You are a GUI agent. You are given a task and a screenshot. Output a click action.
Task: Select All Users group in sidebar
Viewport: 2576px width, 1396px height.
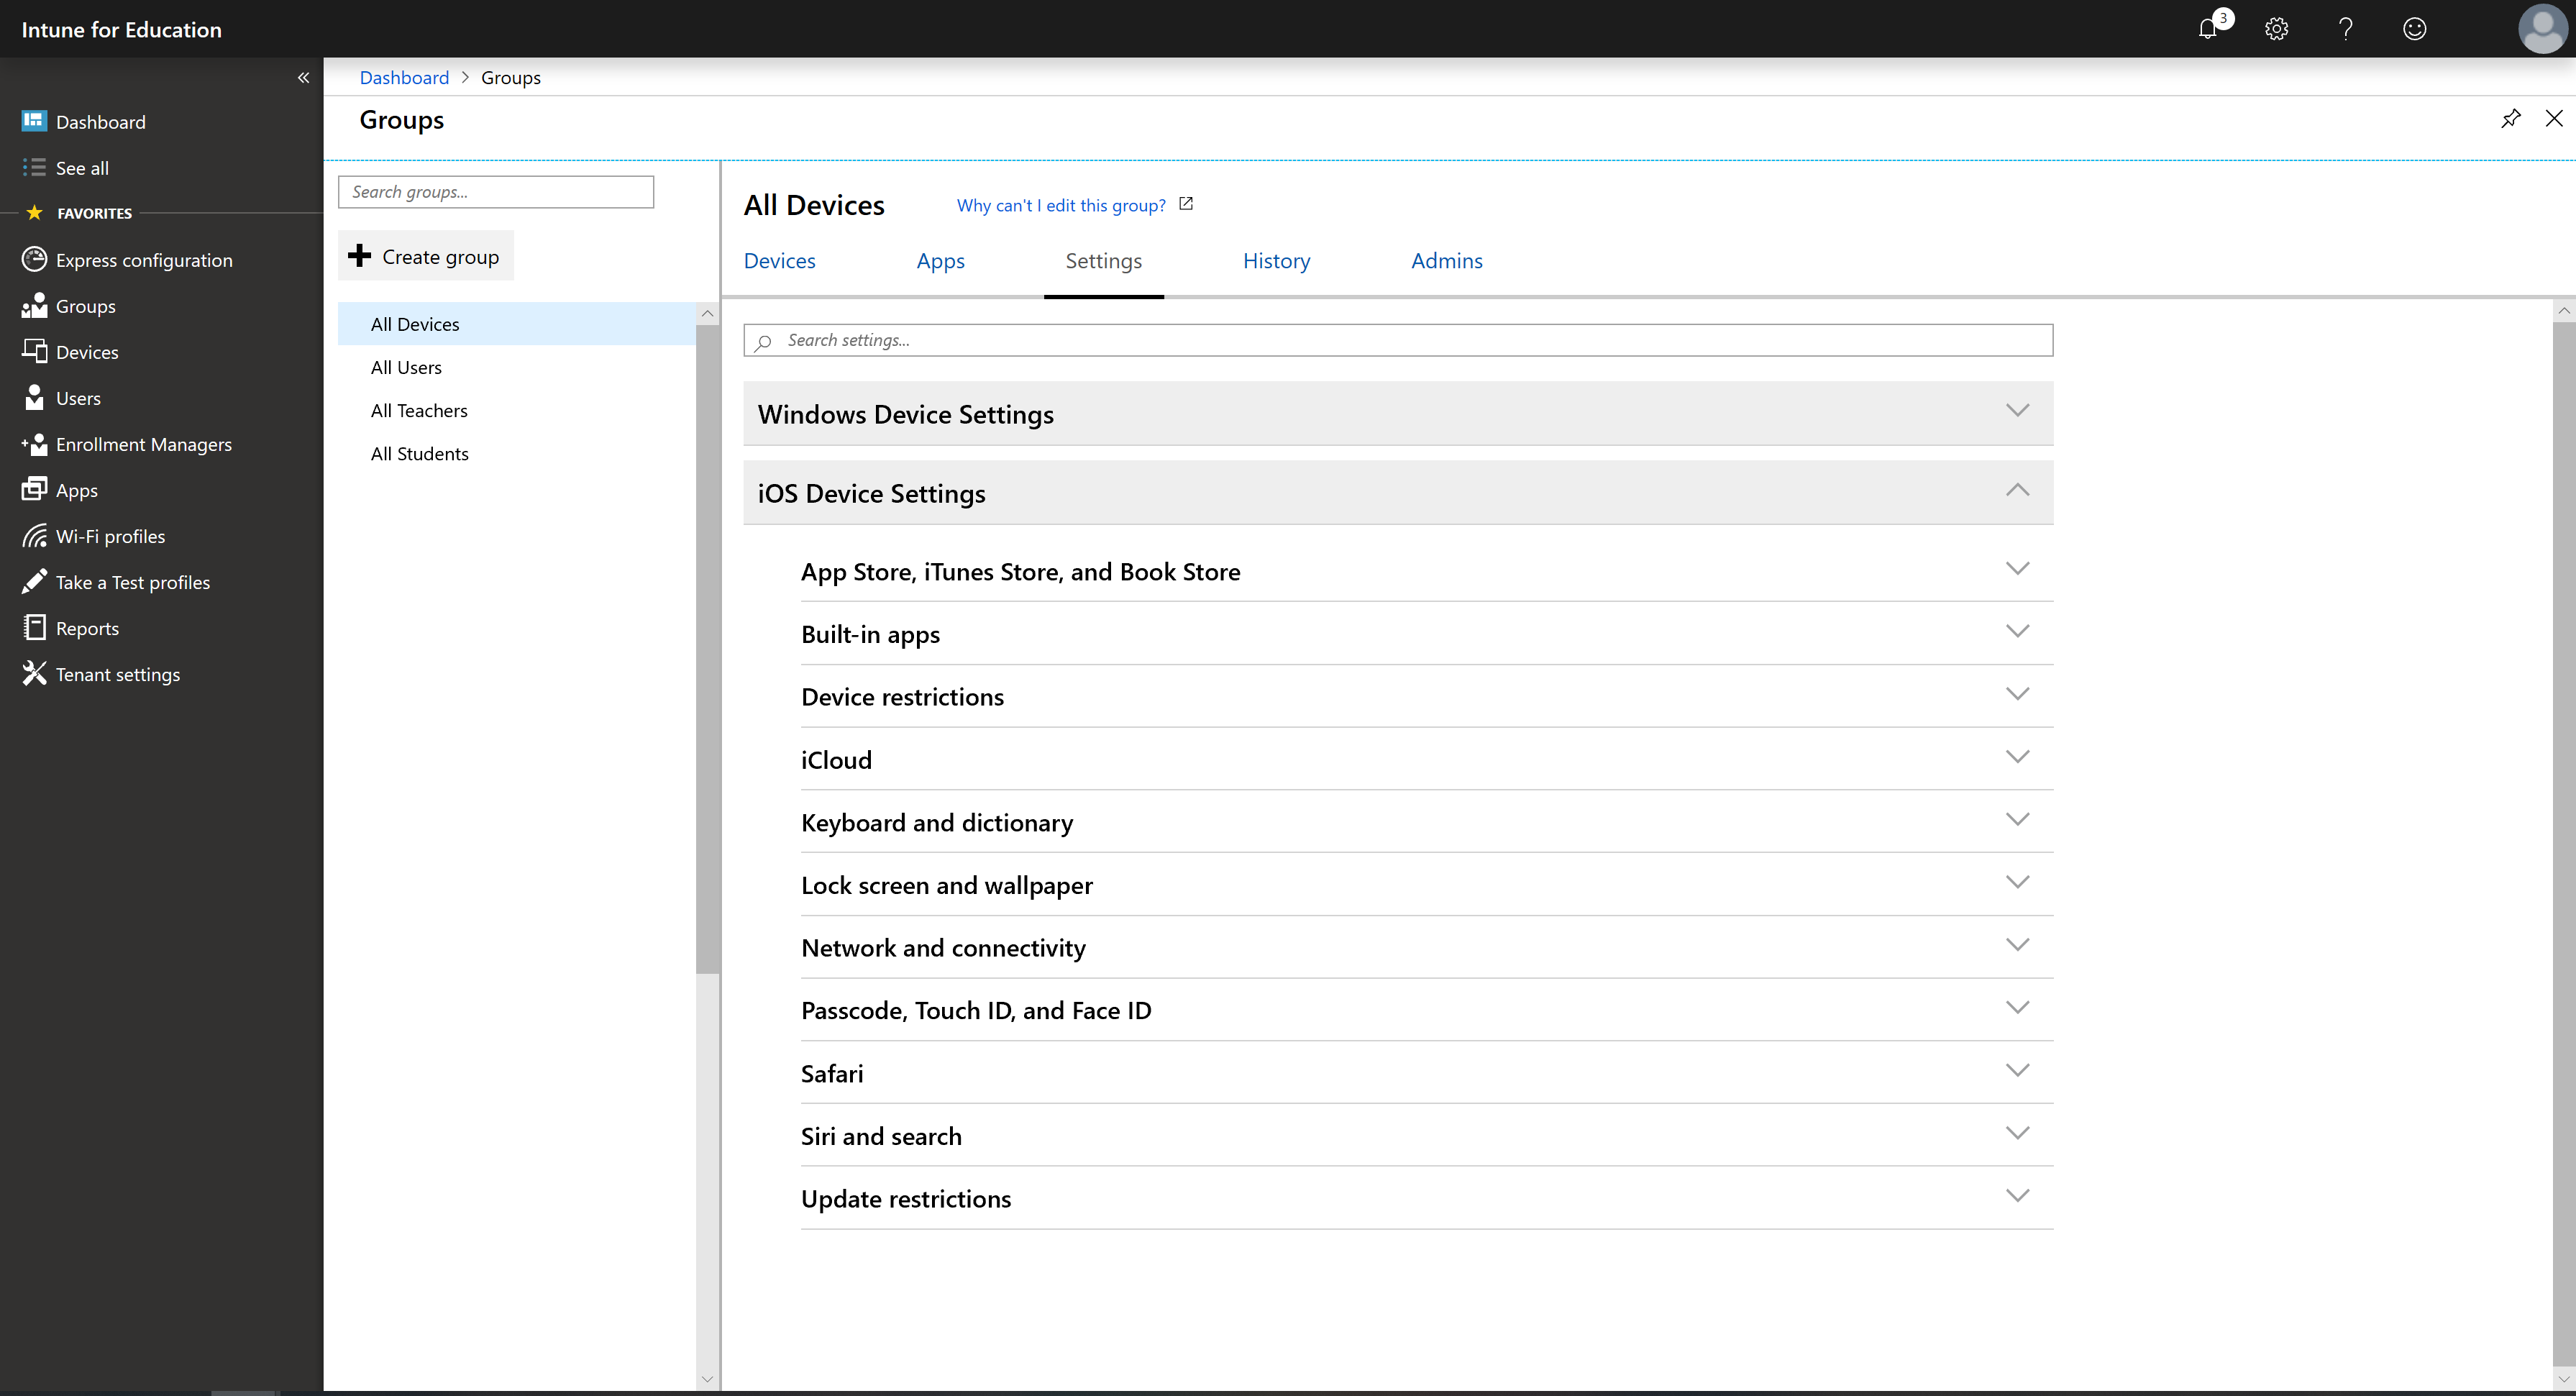[406, 366]
